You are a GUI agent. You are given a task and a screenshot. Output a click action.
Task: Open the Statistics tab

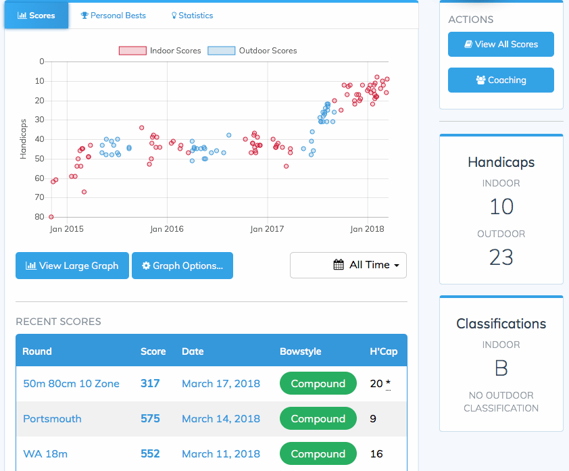coord(192,15)
